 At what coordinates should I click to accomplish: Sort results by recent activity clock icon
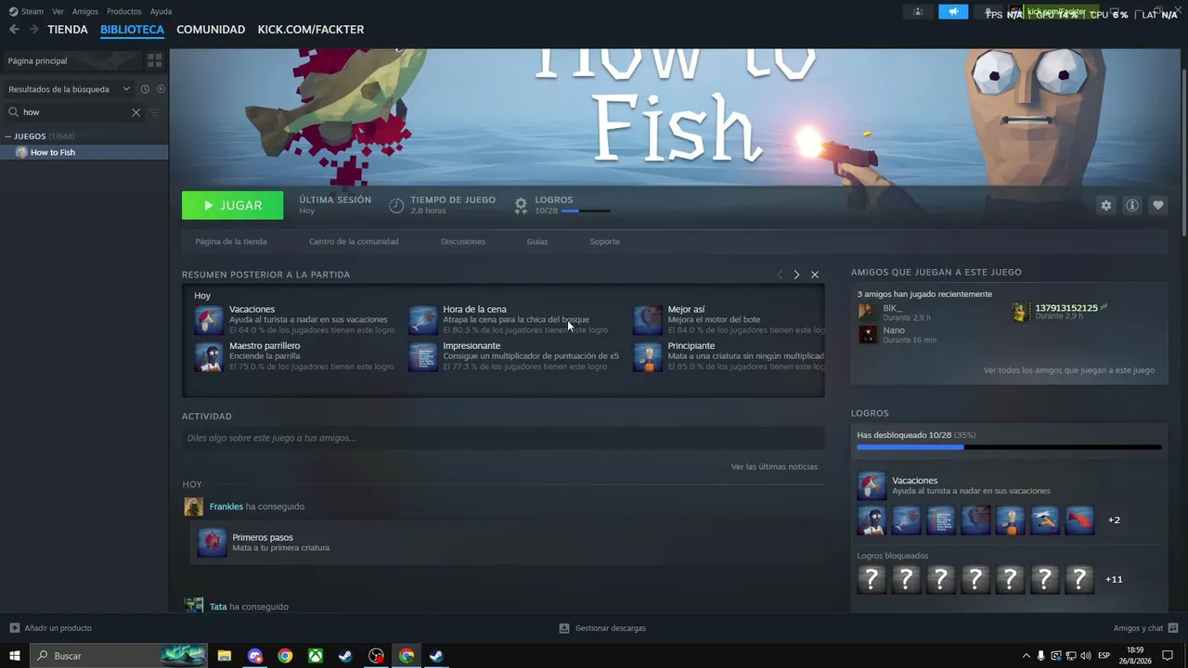145,89
